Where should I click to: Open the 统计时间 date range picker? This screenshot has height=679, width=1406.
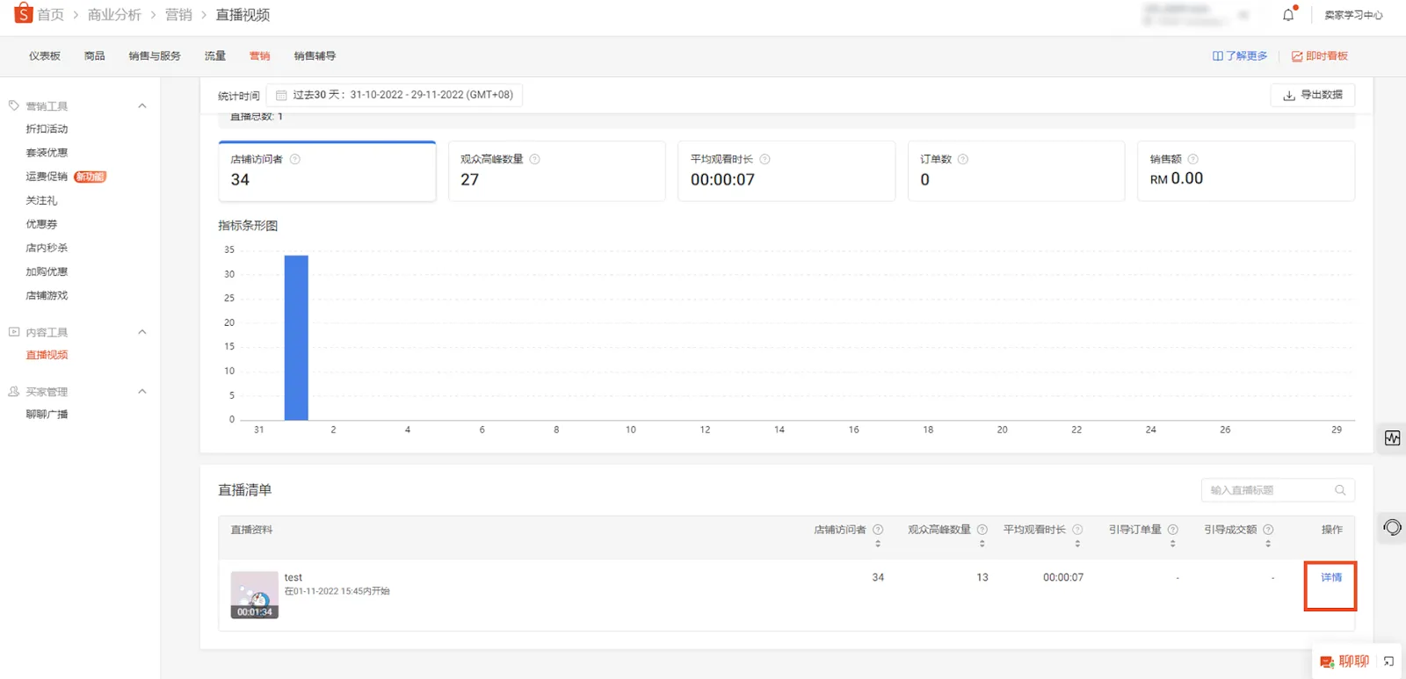coord(395,95)
